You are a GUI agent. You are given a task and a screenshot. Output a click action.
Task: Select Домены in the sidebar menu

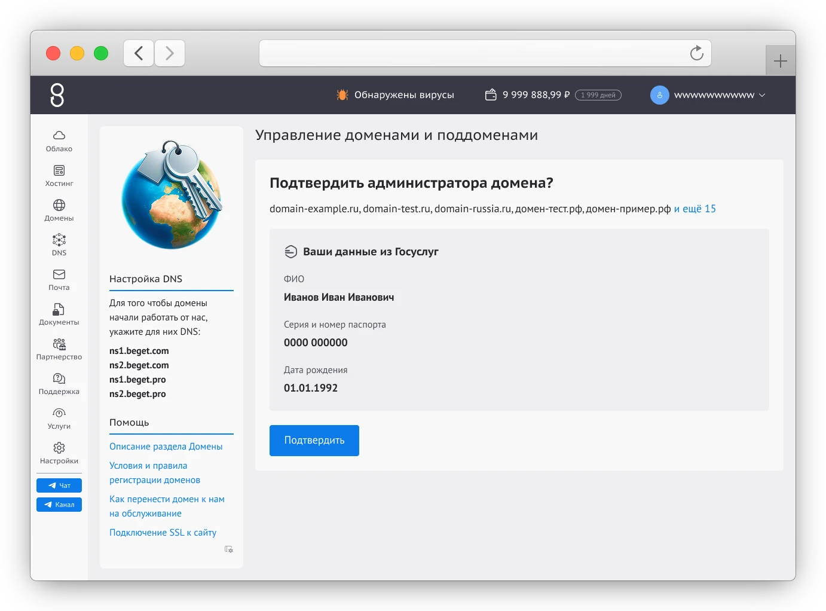59,210
